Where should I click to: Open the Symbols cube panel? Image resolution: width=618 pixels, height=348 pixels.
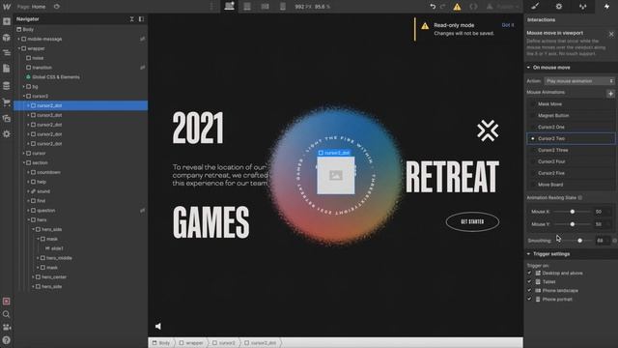[x=7, y=37]
